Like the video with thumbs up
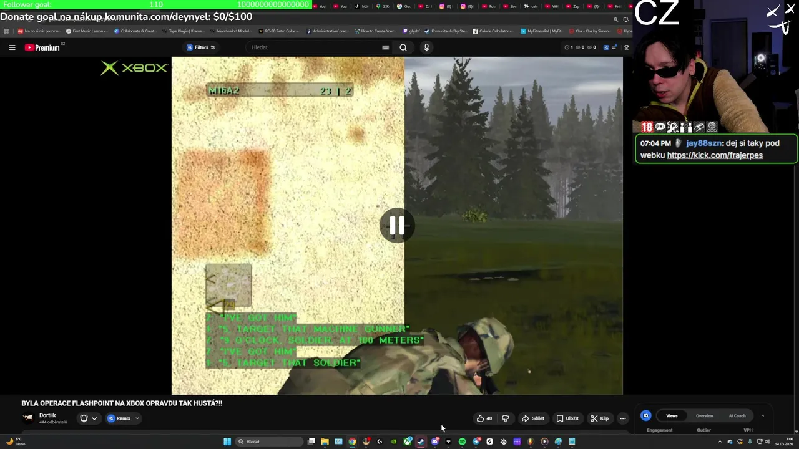This screenshot has width=799, height=449. pos(484,418)
